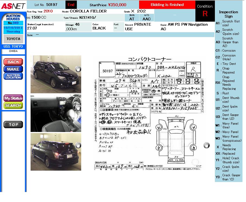Viewport: 246px width, 202px height.
Task: Click hand icon on rear car photo
Action: tap(78, 145)
